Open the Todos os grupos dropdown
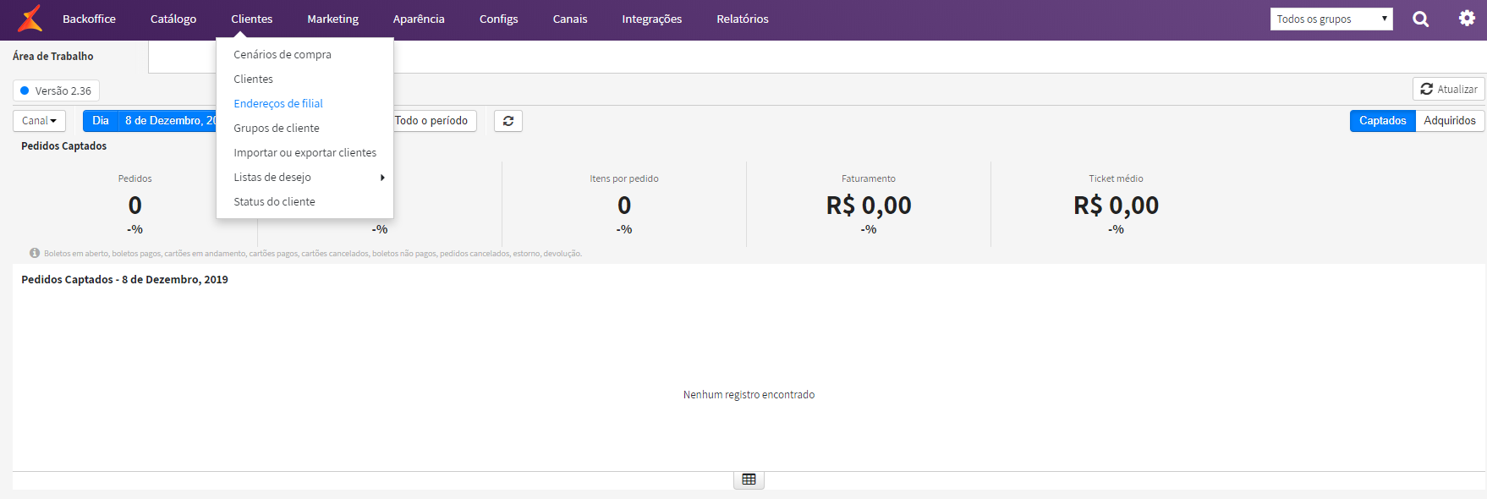Viewport: 1487px width, 499px height. (1331, 19)
